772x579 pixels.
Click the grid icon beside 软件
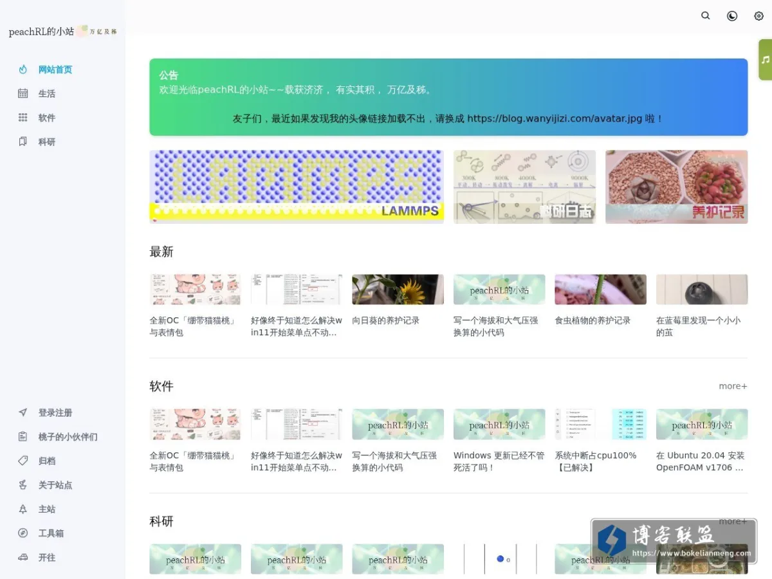23,118
